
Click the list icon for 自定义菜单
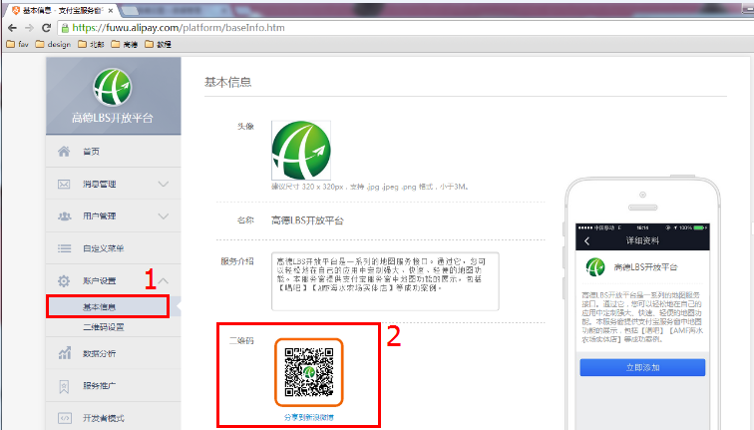point(64,248)
